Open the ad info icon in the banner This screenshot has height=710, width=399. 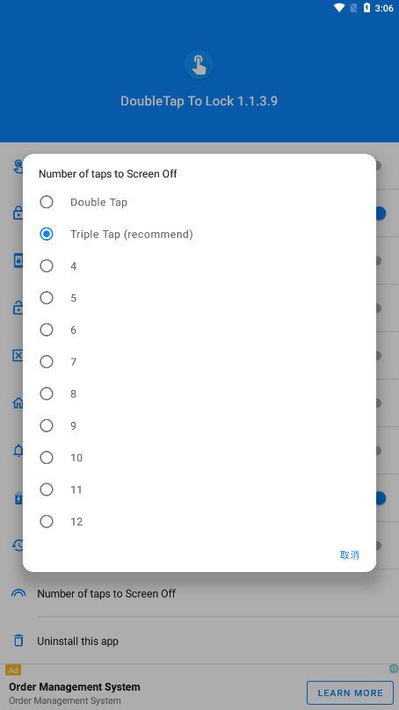pyautogui.click(x=394, y=669)
